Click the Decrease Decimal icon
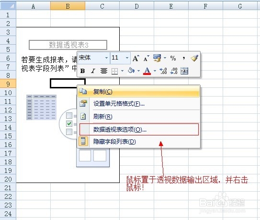 coord(174,71)
